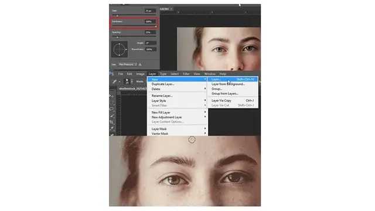
Task: Open the Filter menu
Action: pos(186,74)
